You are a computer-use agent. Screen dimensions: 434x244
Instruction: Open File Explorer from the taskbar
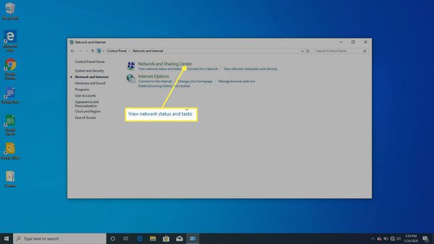click(153, 239)
